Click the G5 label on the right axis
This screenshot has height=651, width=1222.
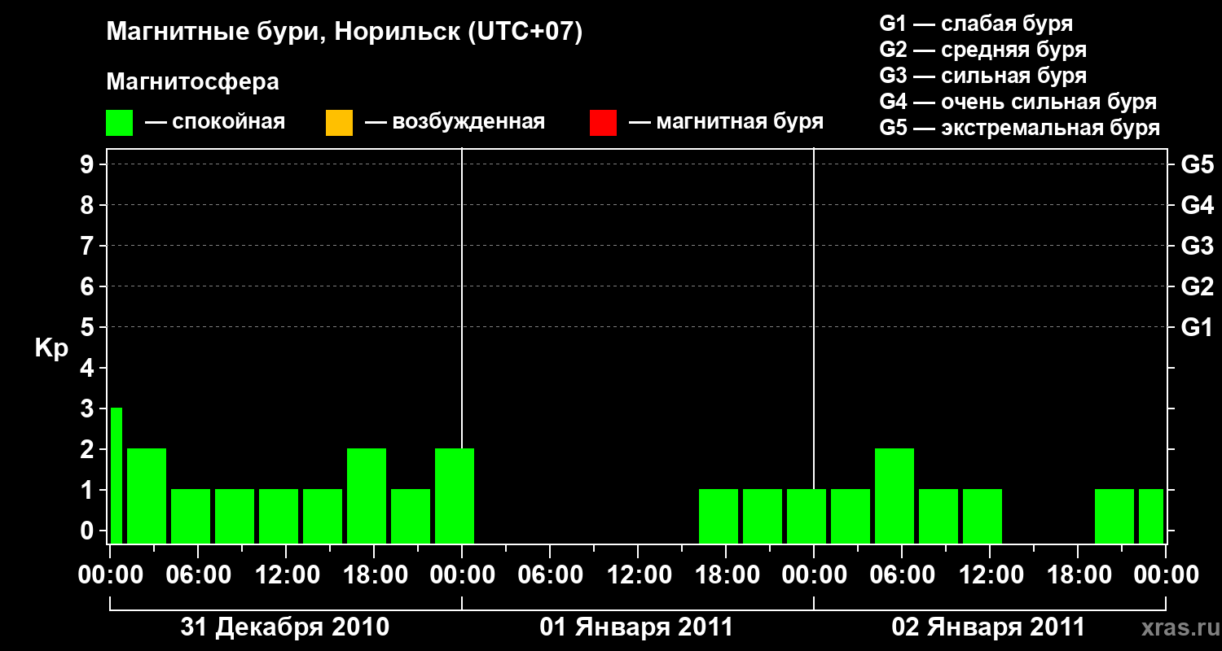(1198, 164)
